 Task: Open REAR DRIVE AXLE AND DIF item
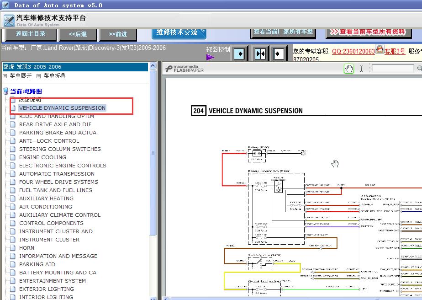coord(55,124)
